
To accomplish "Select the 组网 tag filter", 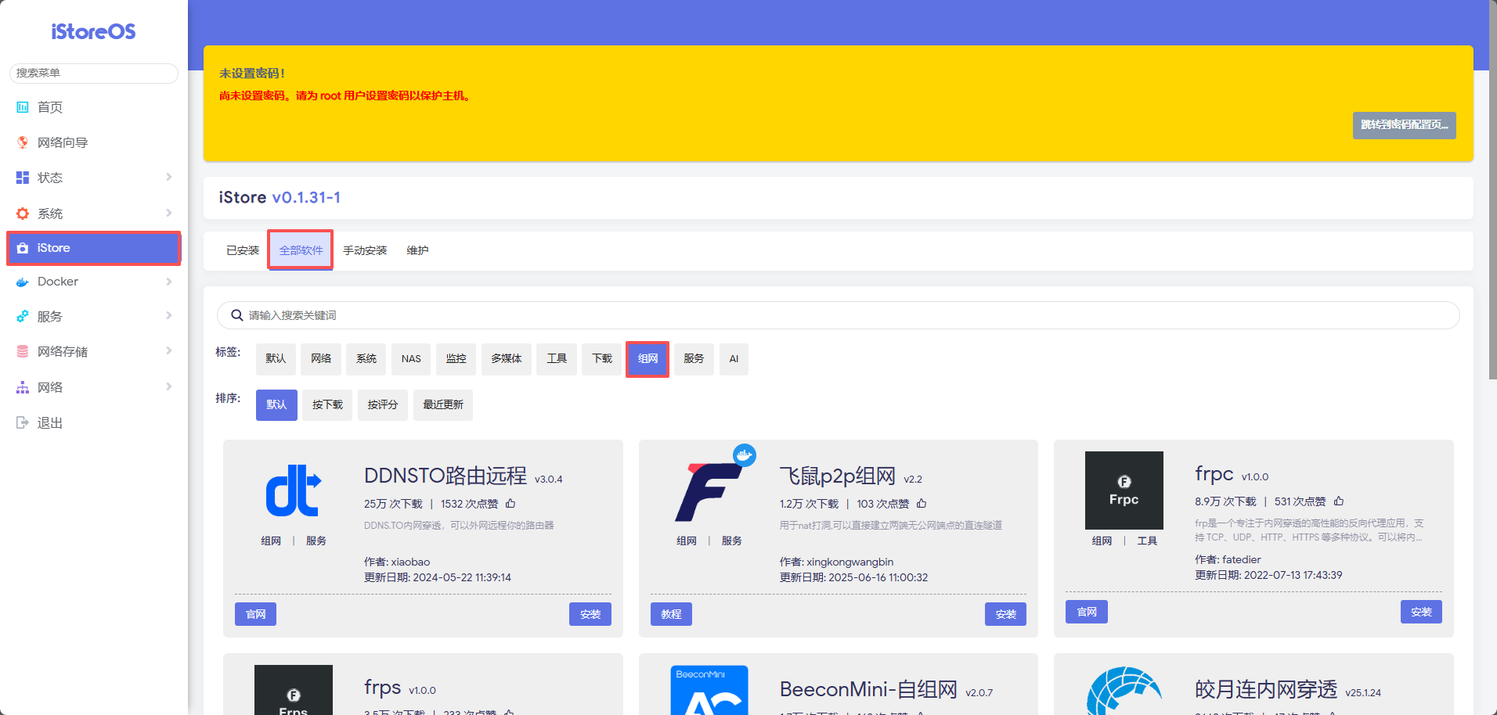I will click(647, 359).
